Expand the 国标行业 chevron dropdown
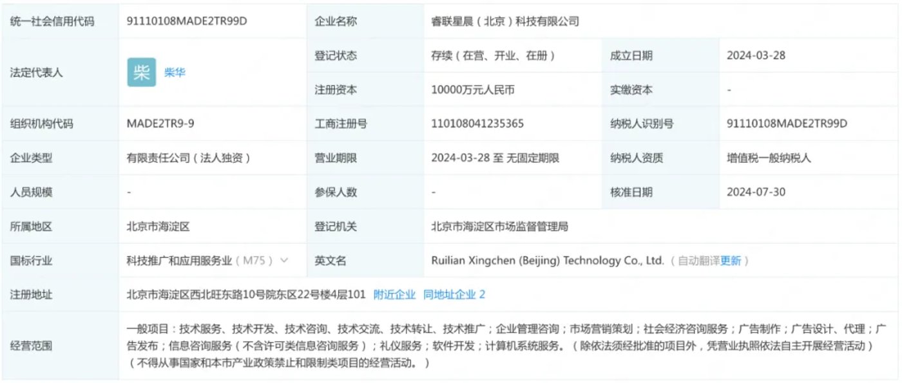The width and height of the screenshot is (902, 383). click(284, 261)
